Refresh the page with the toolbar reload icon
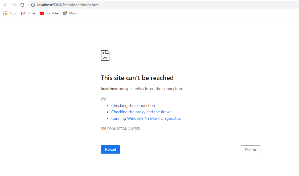The height and width of the screenshot is (176, 299). (x=22, y=5)
